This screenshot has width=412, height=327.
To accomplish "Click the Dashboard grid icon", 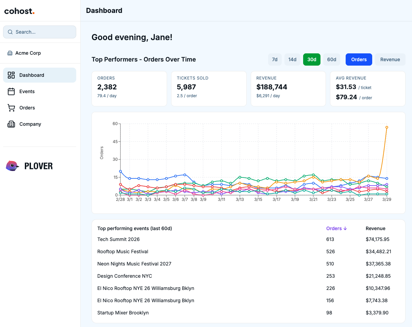I will point(11,75).
